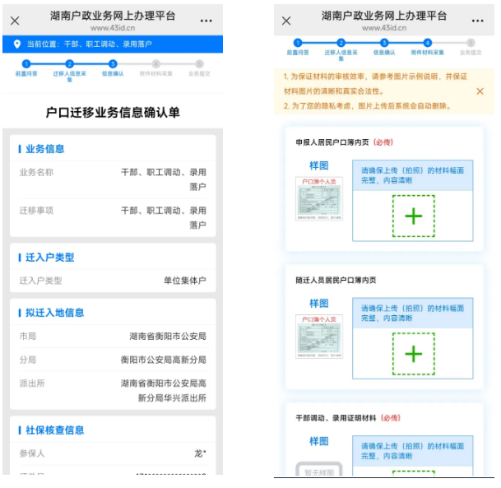Viewport: 501px width, 488px height.
Task: Open the three-dot menu on the left screen
Action: [x=206, y=21]
